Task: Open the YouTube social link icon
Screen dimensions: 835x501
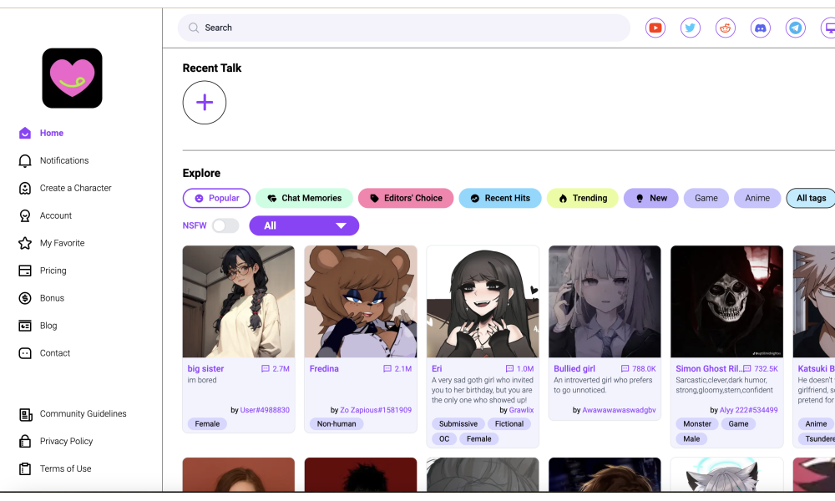Action: 655,28
